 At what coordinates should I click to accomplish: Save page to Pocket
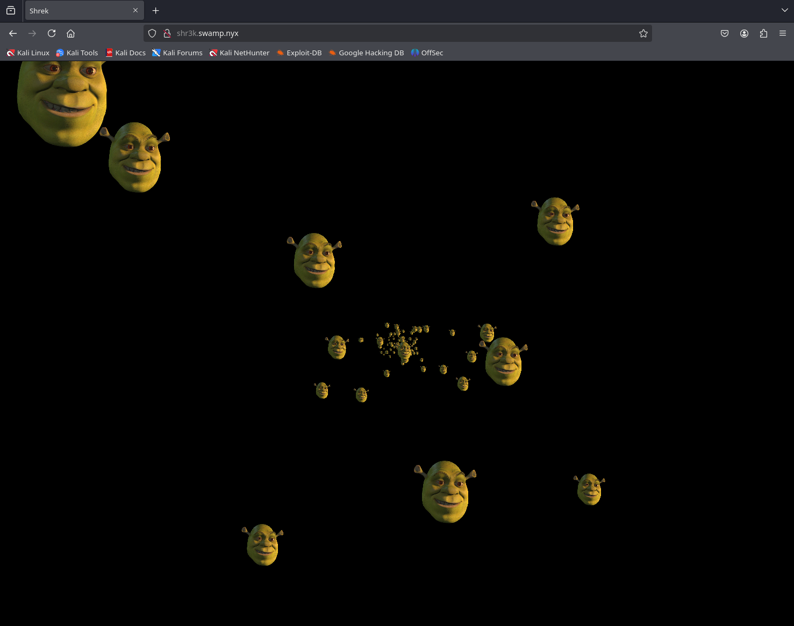724,33
